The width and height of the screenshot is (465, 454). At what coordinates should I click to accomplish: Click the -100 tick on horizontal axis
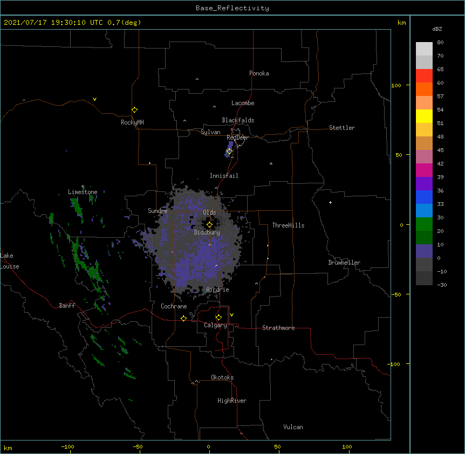tap(68, 446)
